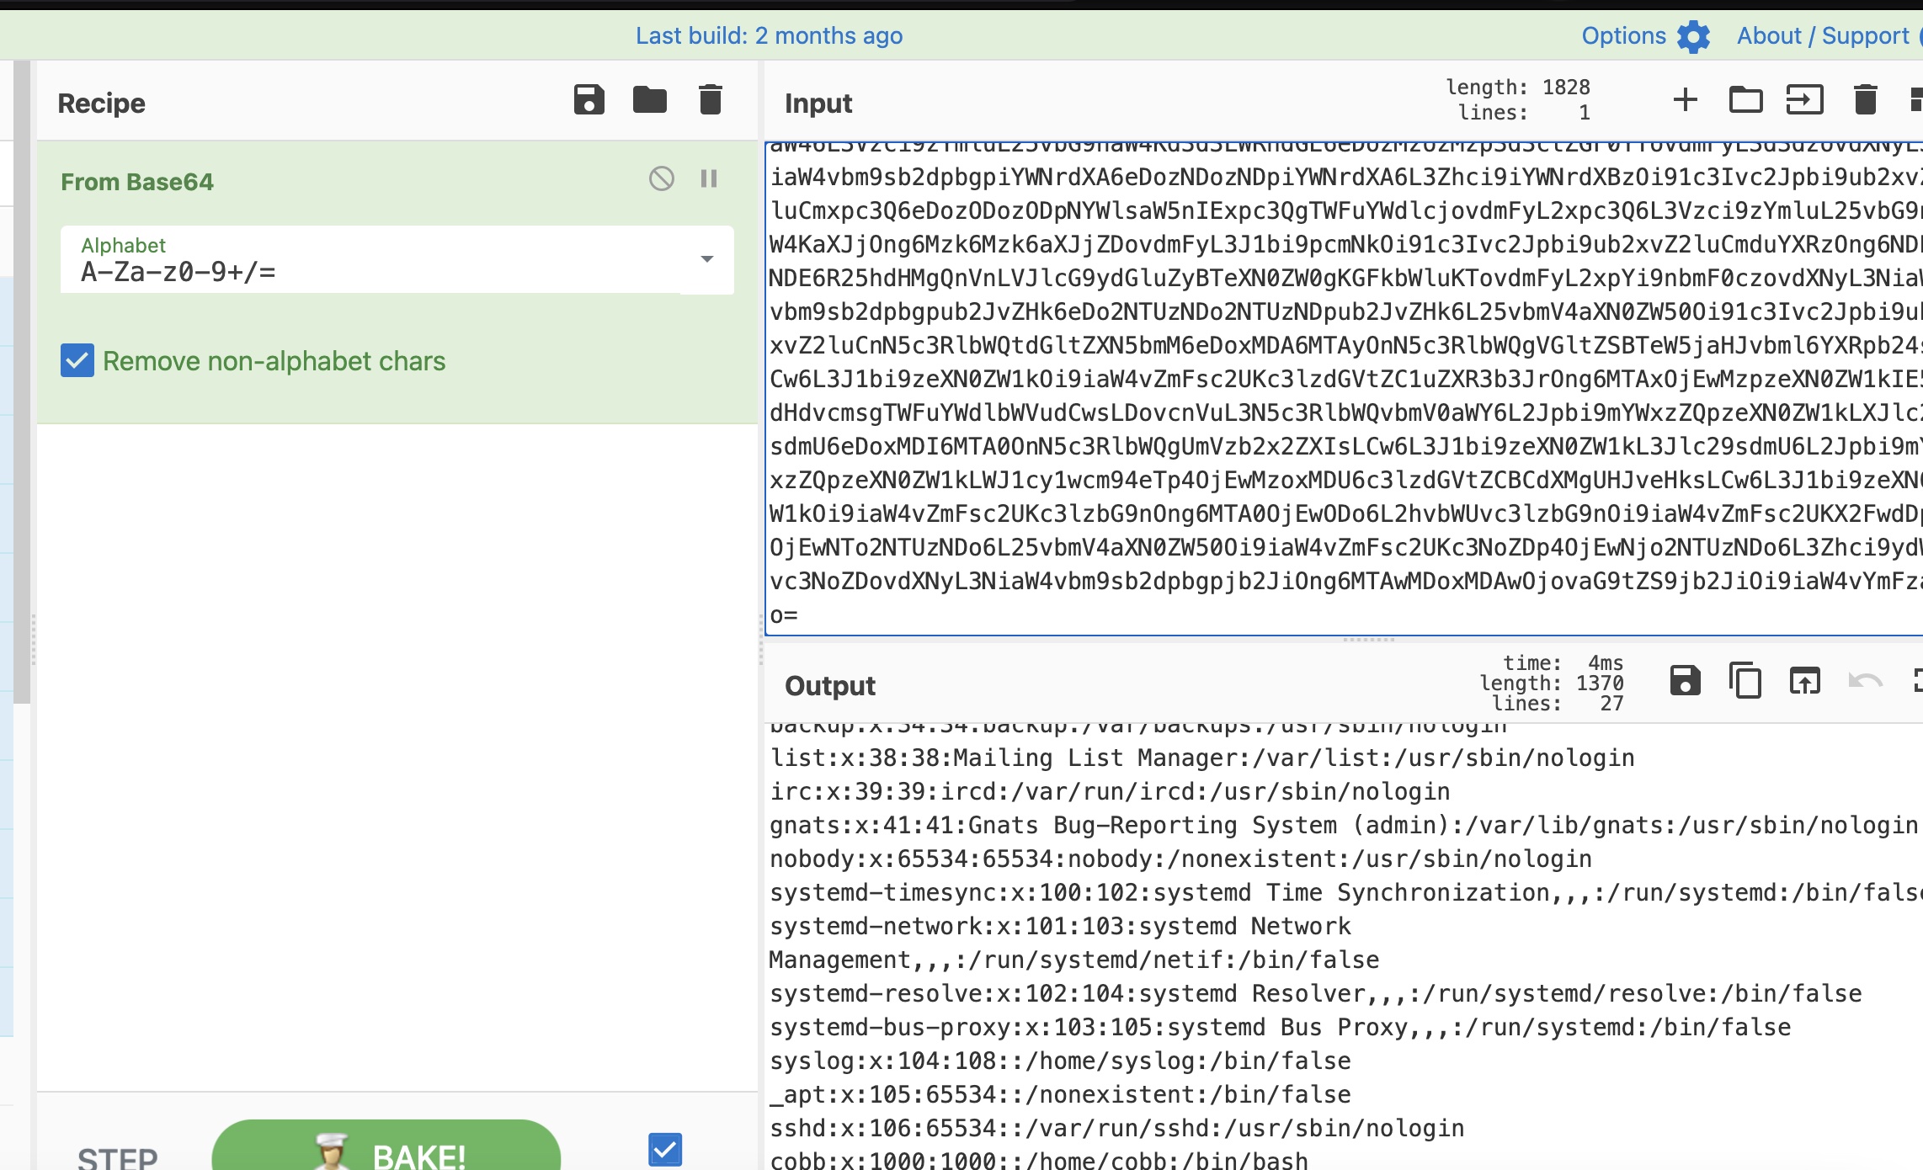The height and width of the screenshot is (1170, 1923).
Task: Expand the Alphabet dropdown arrow
Action: tap(707, 259)
